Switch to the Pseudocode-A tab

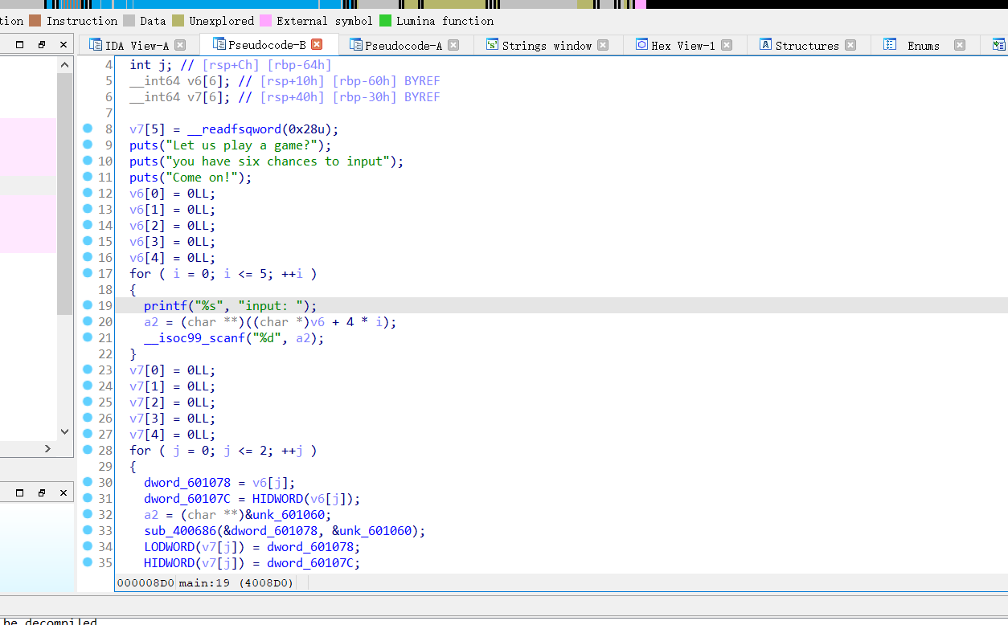(403, 45)
